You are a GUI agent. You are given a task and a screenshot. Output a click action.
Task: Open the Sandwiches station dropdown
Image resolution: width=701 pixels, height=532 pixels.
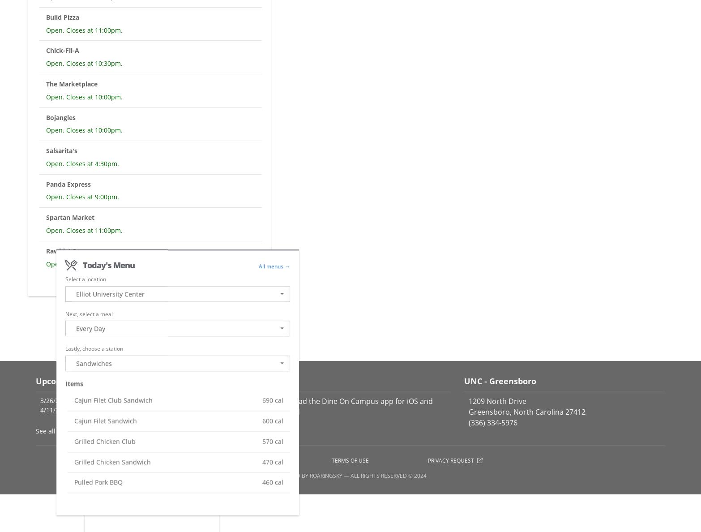tap(177, 364)
